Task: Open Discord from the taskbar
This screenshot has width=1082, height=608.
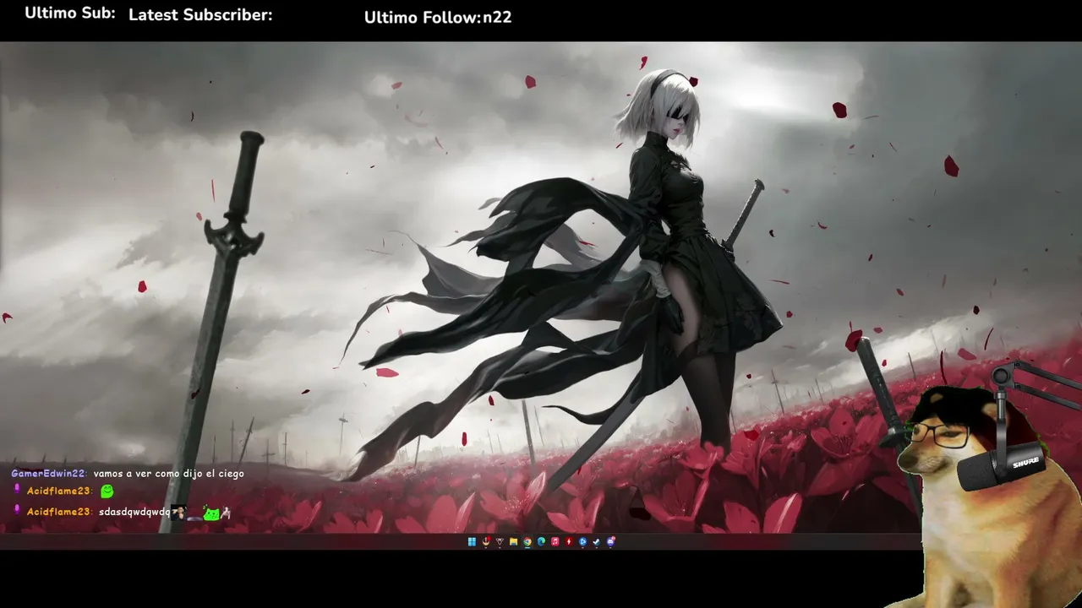Action: pyautogui.click(x=610, y=542)
